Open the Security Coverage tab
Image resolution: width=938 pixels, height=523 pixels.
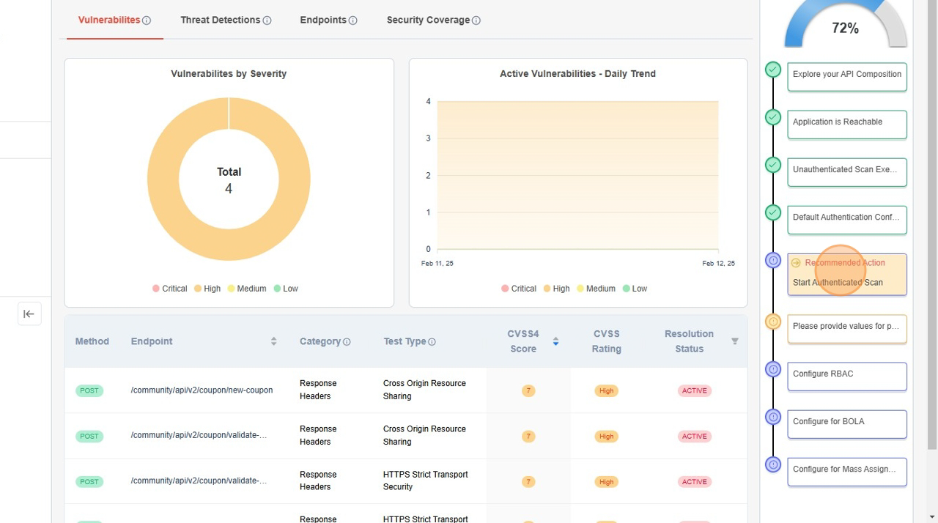coord(428,21)
